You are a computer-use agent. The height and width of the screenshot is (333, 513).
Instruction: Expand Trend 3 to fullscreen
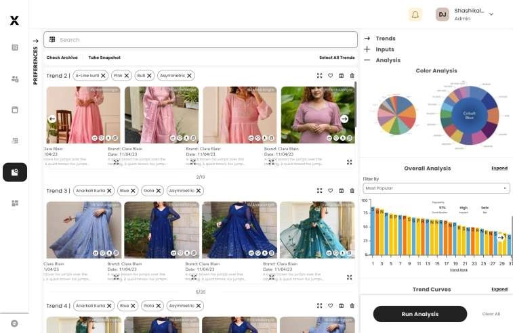point(320,190)
